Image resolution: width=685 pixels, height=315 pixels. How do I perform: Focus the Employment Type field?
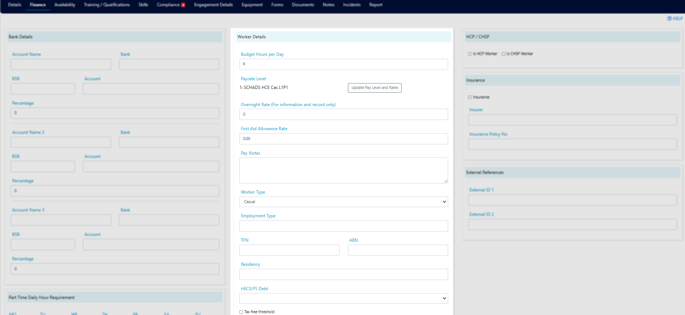tap(344, 226)
